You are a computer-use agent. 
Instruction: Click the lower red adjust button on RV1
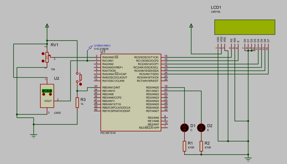coord(43,61)
